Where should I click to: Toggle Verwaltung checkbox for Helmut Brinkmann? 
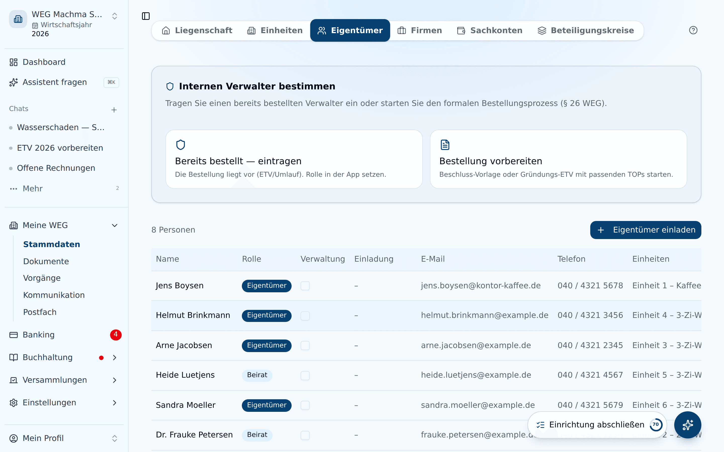305,316
